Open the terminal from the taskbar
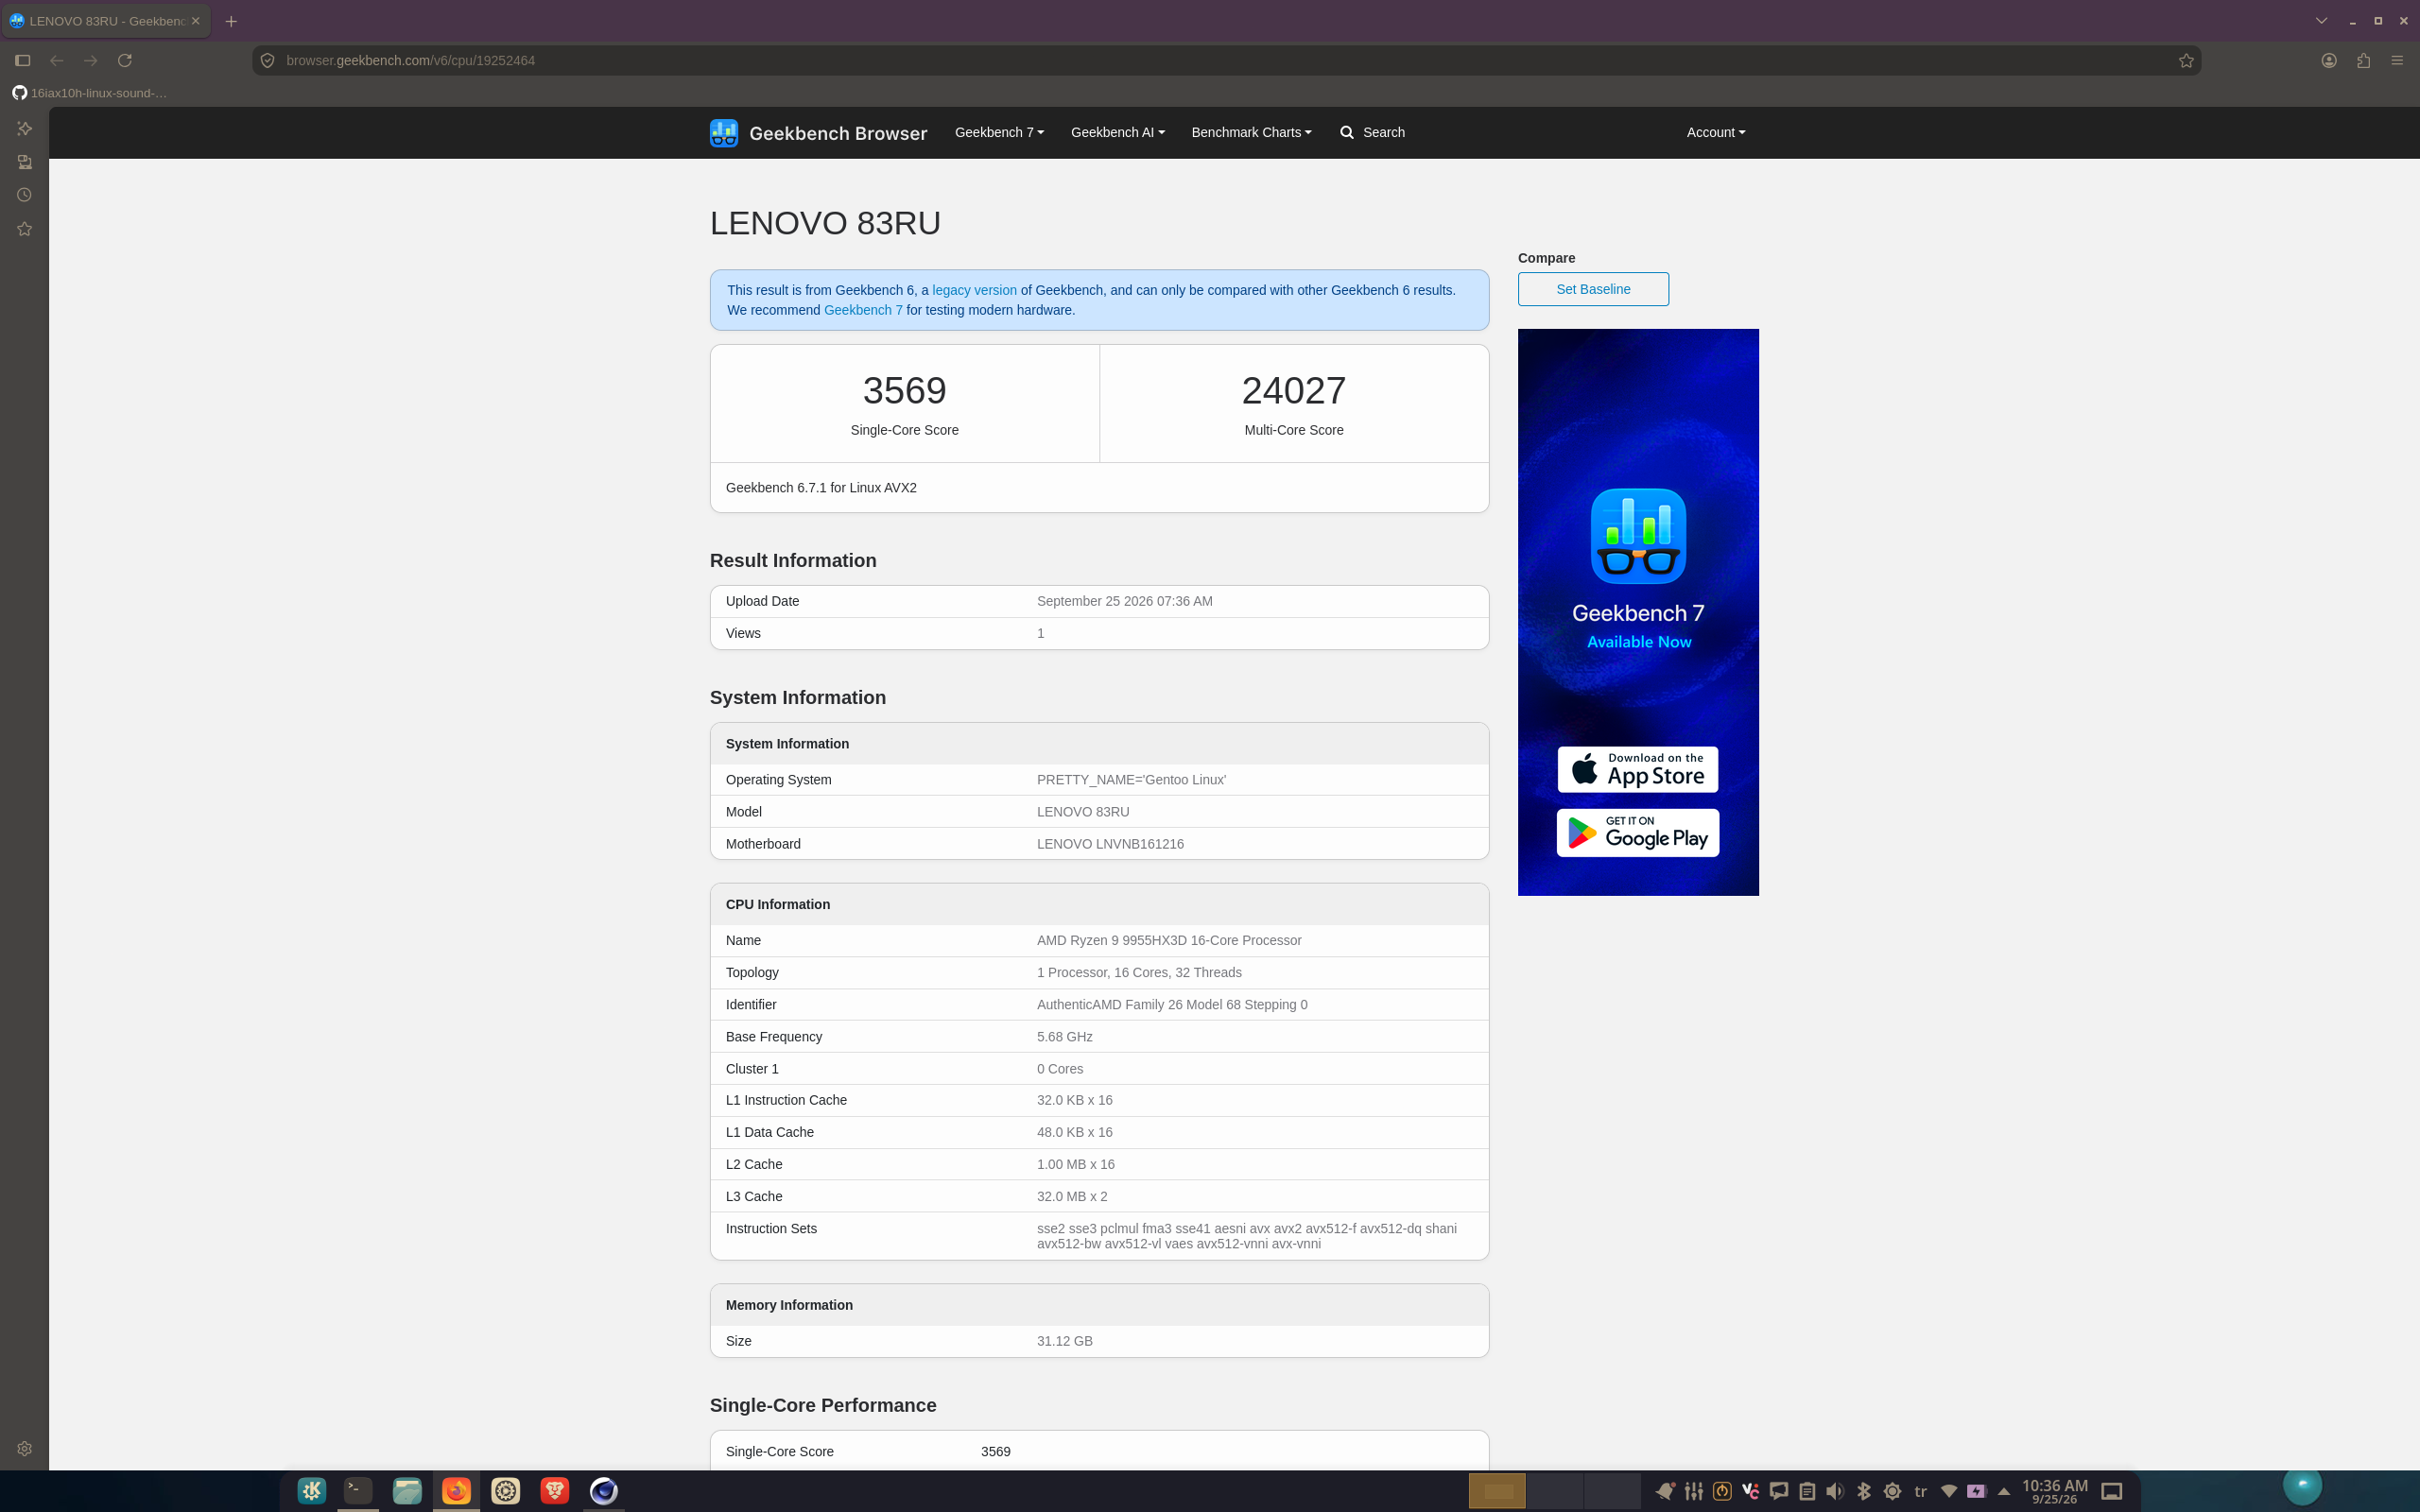This screenshot has width=2420, height=1512. click(358, 1491)
